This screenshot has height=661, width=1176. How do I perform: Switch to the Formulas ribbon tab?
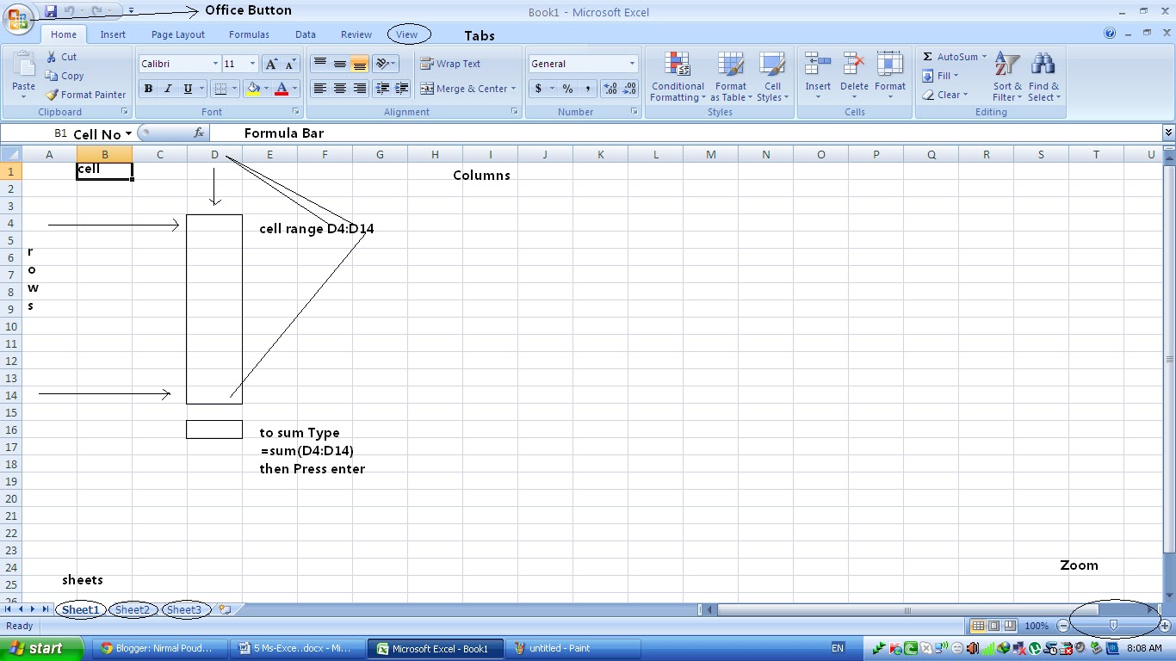point(249,34)
